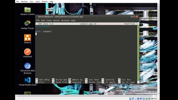Open VirtualBox Devices menu

point(44,1)
